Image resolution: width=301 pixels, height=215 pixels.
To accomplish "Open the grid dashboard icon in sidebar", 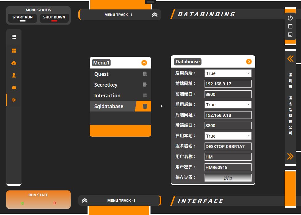I will (x=14, y=51).
